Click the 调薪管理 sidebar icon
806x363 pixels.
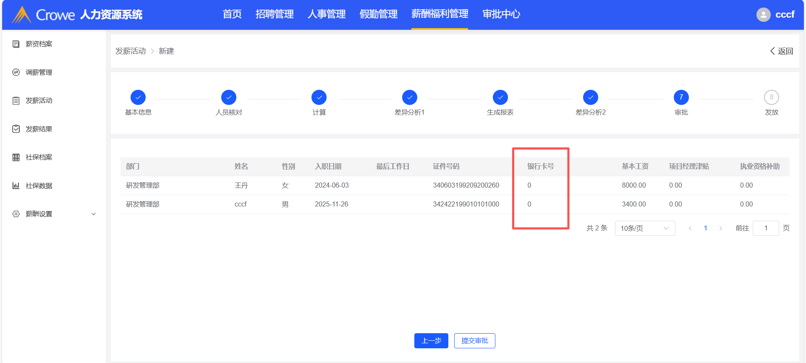pos(16,72)
